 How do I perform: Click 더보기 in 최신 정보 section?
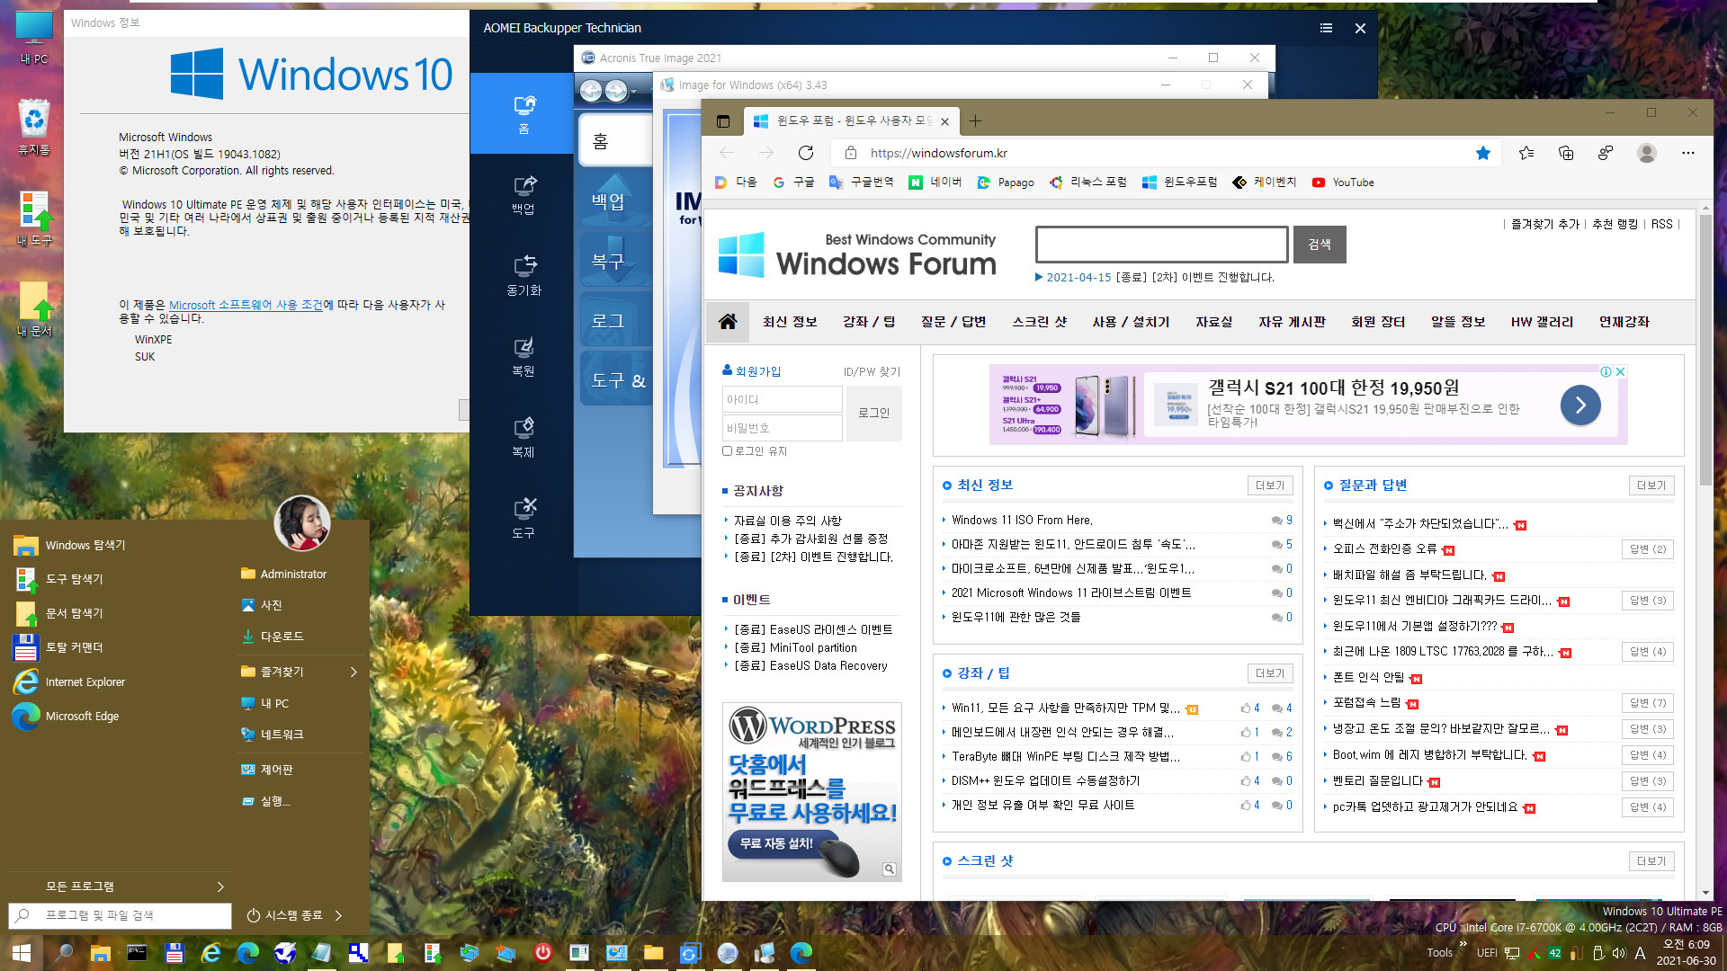[1270, 485]
